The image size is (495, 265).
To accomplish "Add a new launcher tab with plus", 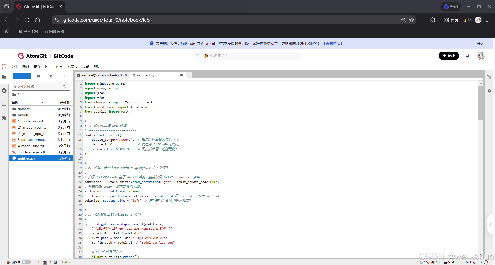I will point(189,75).
